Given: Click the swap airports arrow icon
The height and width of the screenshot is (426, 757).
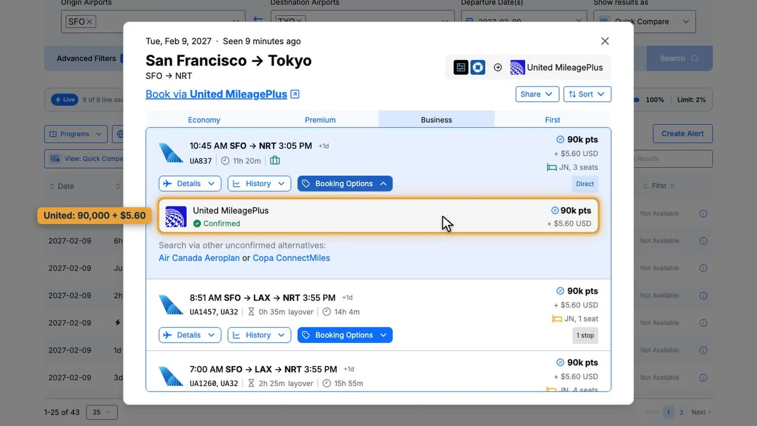Looking at the screenshot, I should [x=258, y=19].
